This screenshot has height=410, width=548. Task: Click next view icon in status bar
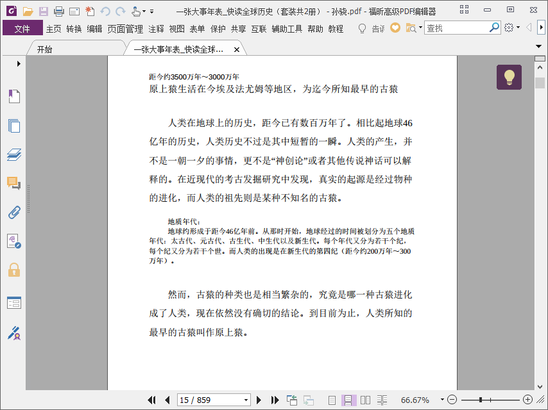point(308,400)
